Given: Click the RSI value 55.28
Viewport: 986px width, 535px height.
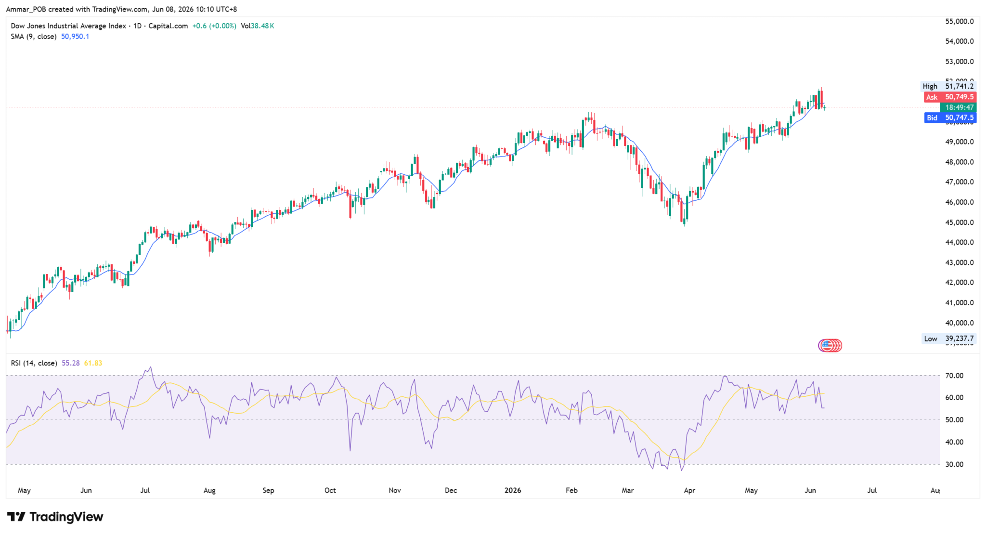Looking at the screenshot, I should pos(71,363).
